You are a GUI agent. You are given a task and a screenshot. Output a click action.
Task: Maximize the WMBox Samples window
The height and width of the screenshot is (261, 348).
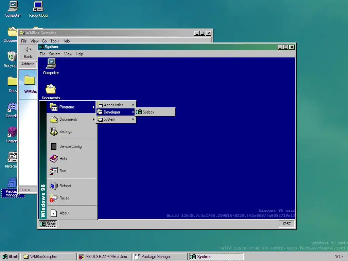click(203, 33)
